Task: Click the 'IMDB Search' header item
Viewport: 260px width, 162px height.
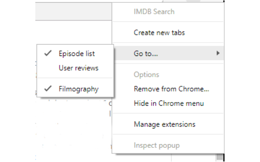Action: (168, 12)
